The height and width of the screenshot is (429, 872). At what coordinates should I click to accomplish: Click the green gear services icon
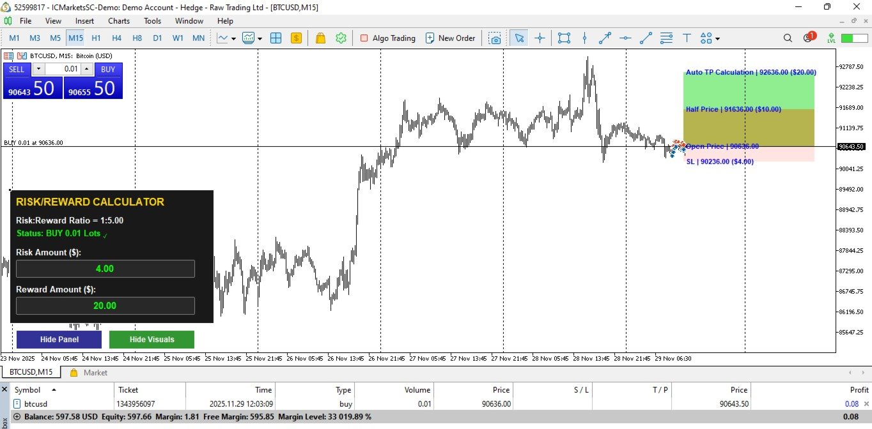pyautogui.click(x=341, y=38)
